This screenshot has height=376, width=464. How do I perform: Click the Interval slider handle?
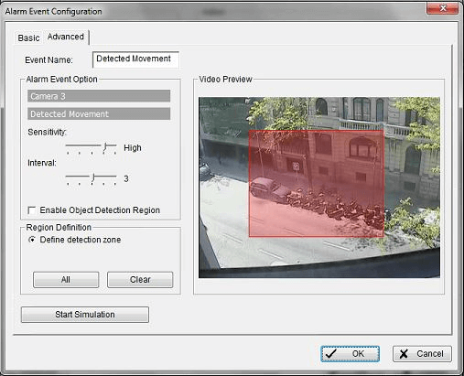coord(93,177)
